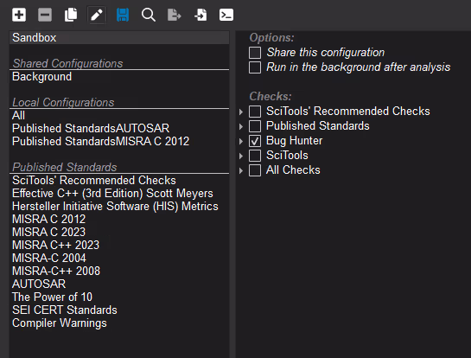This screenshot has height=358, width=471.
Task: Check the Published Standards checkbox
Action: click(x=255, y=126)
